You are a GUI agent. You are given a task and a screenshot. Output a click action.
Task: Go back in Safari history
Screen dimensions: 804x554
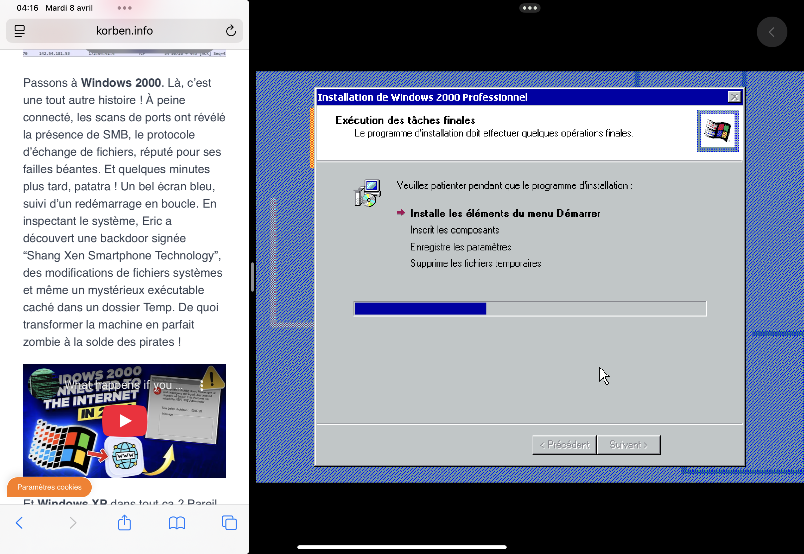pyautogui.click(x=20, y=522)
